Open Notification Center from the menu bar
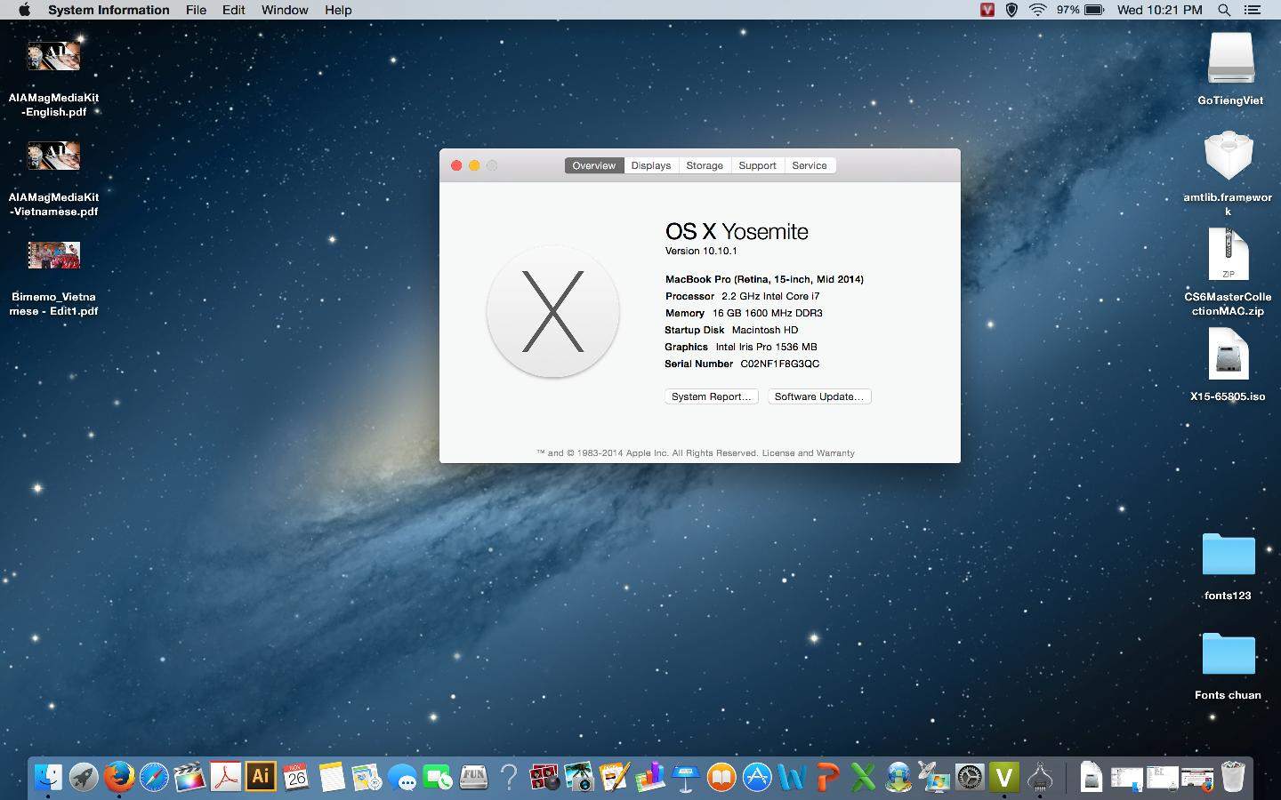1281x800 pixels. pyautogui.click(x=1253, y=10)
